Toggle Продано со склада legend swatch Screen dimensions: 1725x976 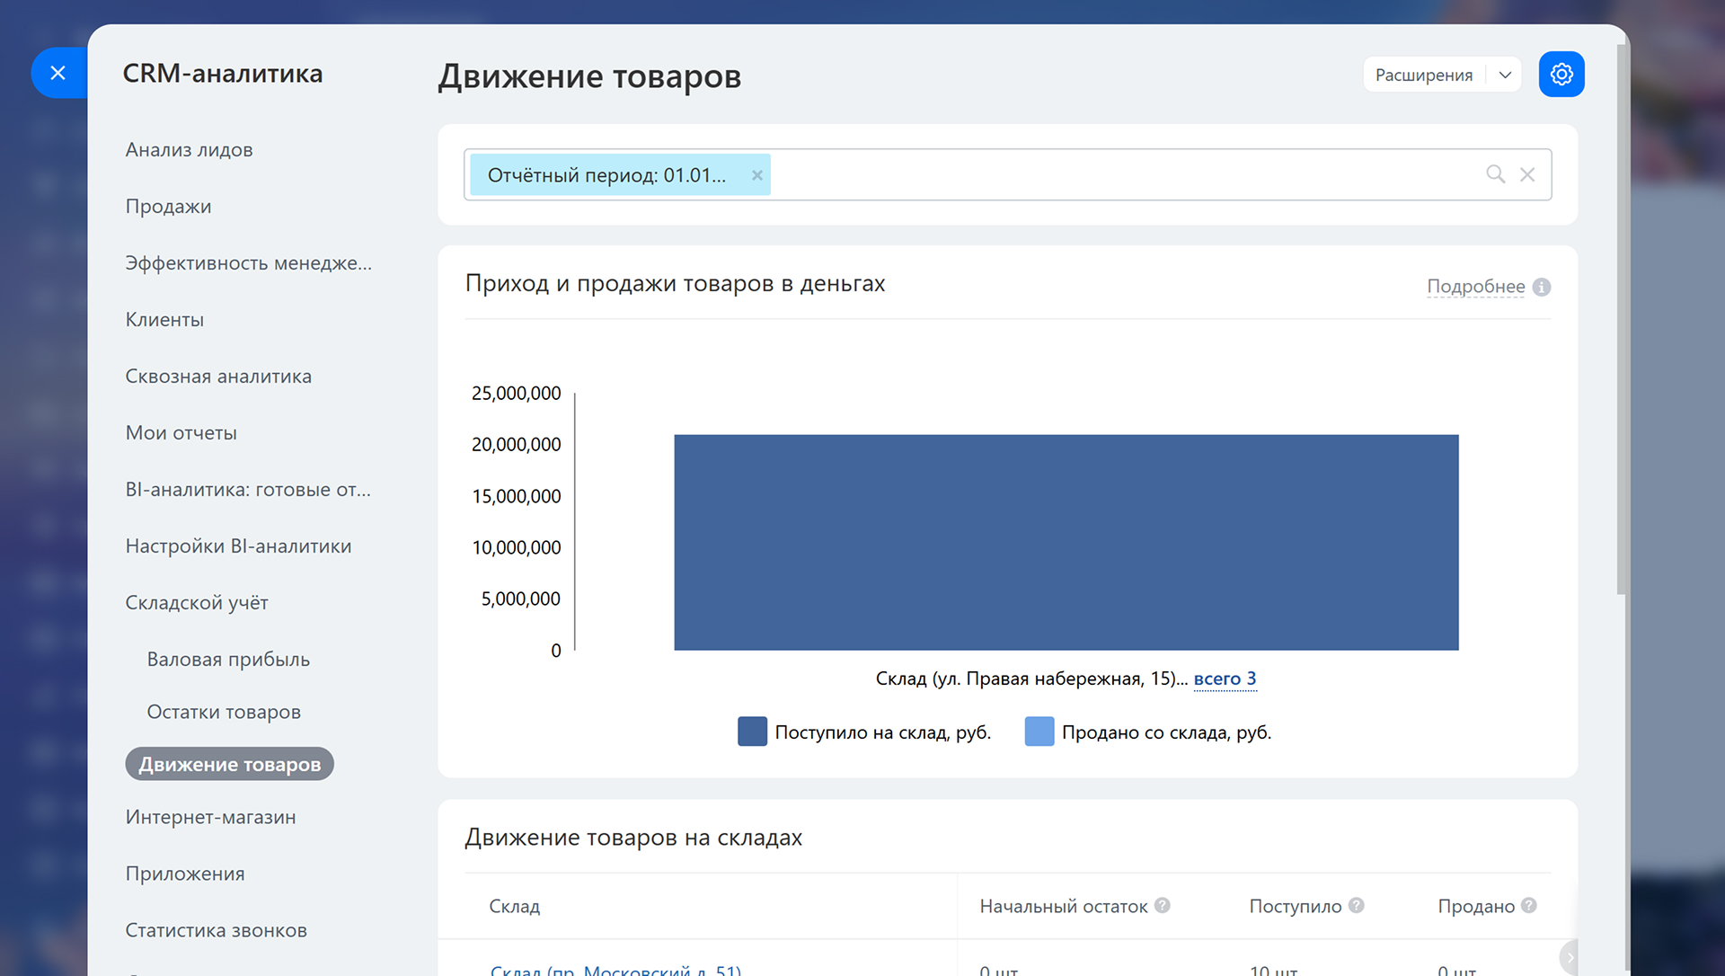coord(1039,732)
